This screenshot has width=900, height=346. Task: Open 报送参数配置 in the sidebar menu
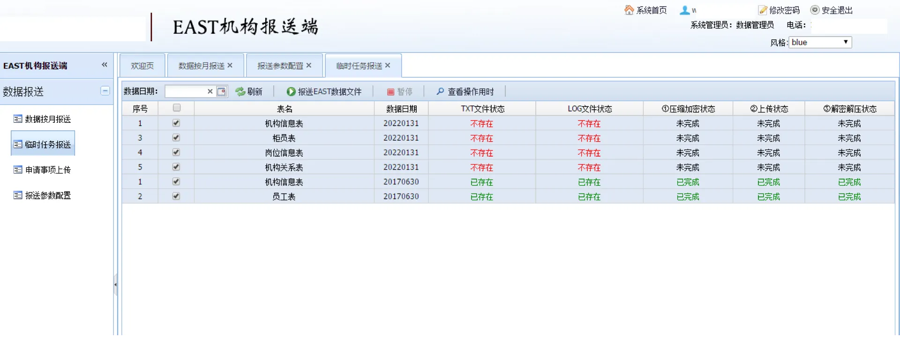48,196
